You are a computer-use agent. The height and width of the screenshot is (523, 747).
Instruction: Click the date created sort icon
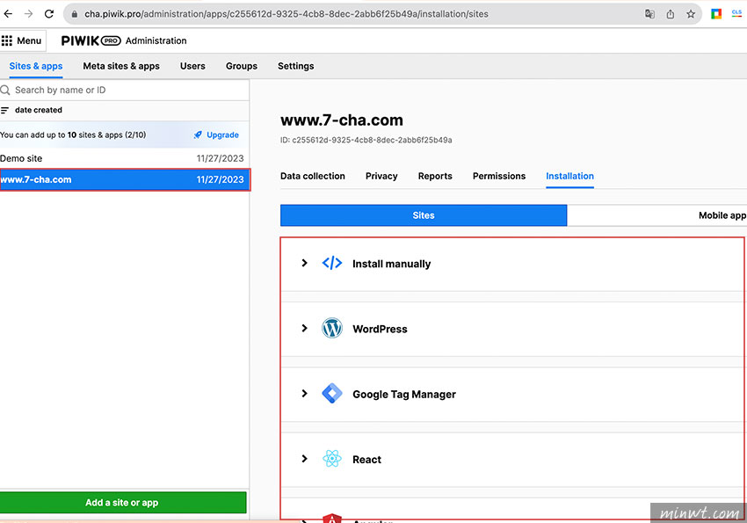point(5,111)
